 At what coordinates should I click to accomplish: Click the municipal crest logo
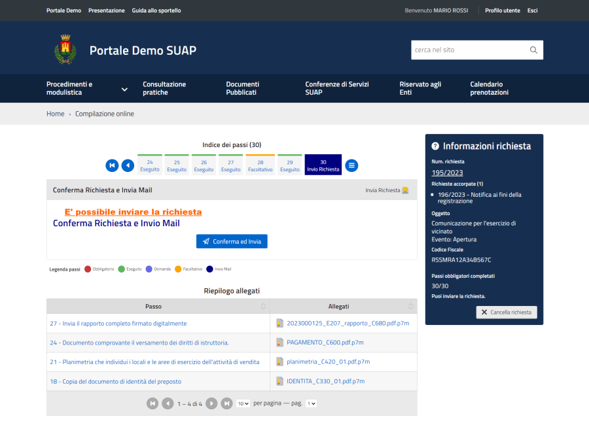(64, 50)
